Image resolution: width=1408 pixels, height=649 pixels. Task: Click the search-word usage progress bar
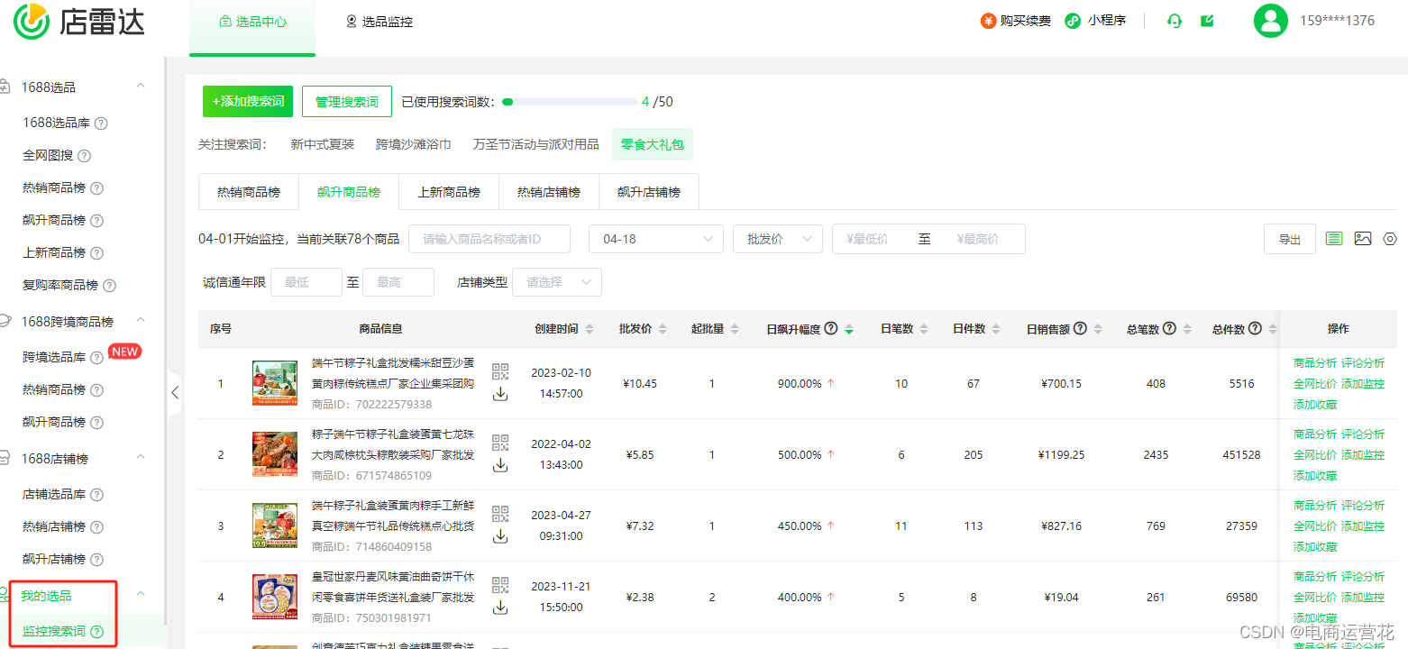[570, 102]
